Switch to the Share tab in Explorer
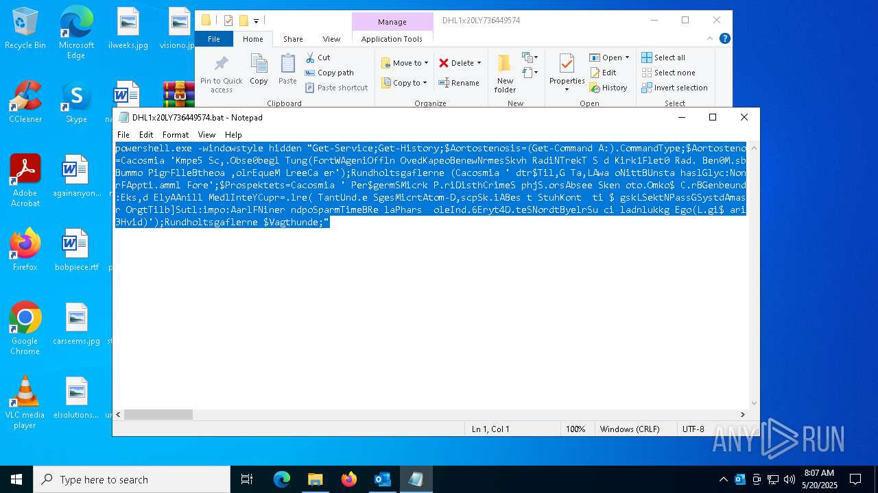 click(x=293, y=39)
